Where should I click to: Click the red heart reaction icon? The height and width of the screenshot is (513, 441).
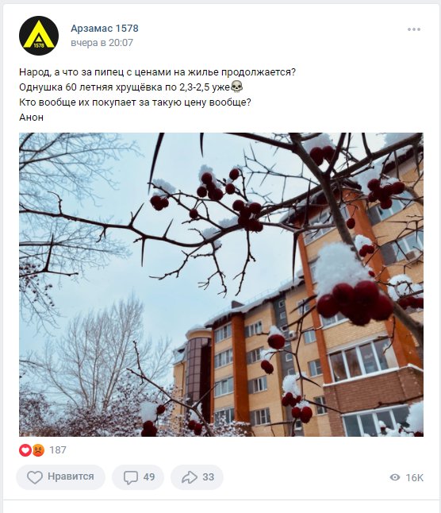click(x=25, y=450)
